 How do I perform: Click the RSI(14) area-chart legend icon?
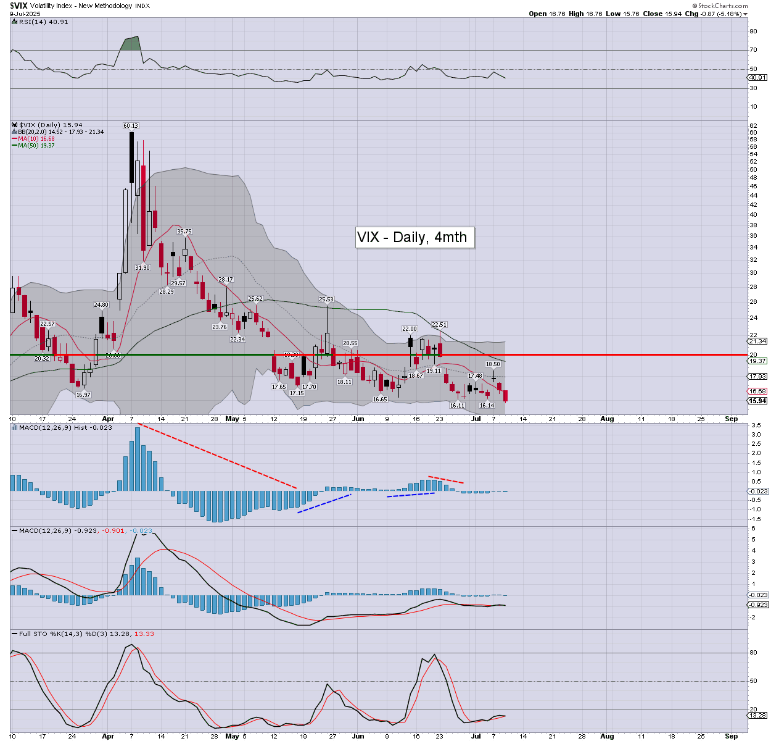coord(14,22)
